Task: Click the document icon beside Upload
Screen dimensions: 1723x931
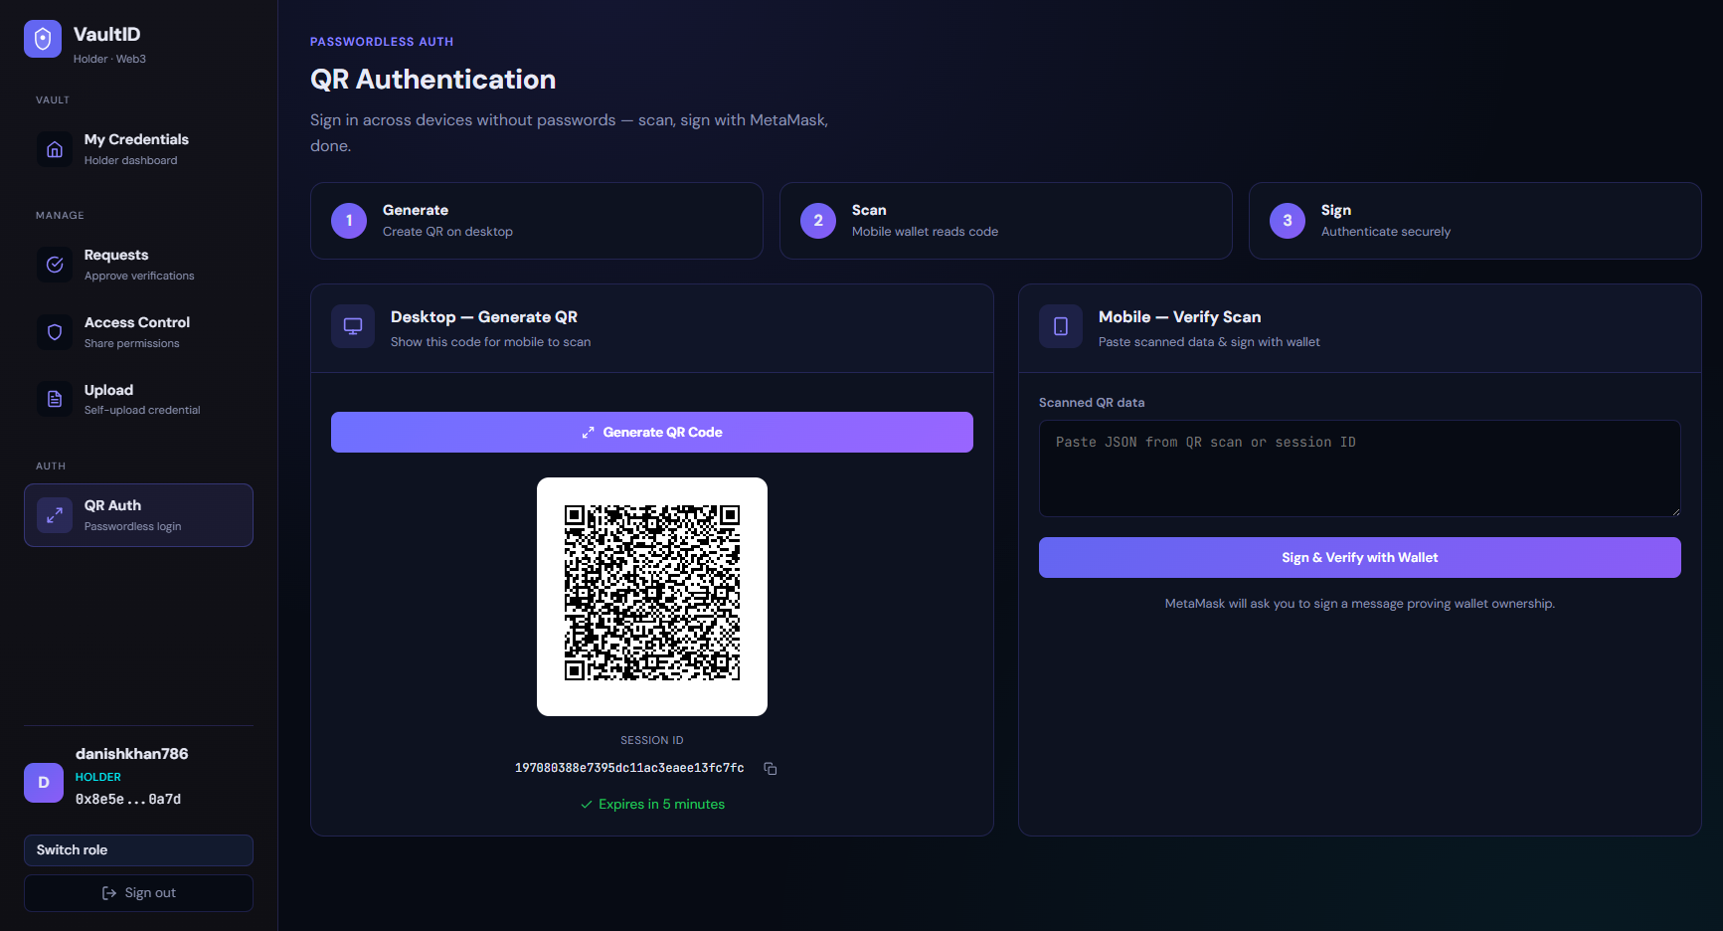Action: point(55,399)
